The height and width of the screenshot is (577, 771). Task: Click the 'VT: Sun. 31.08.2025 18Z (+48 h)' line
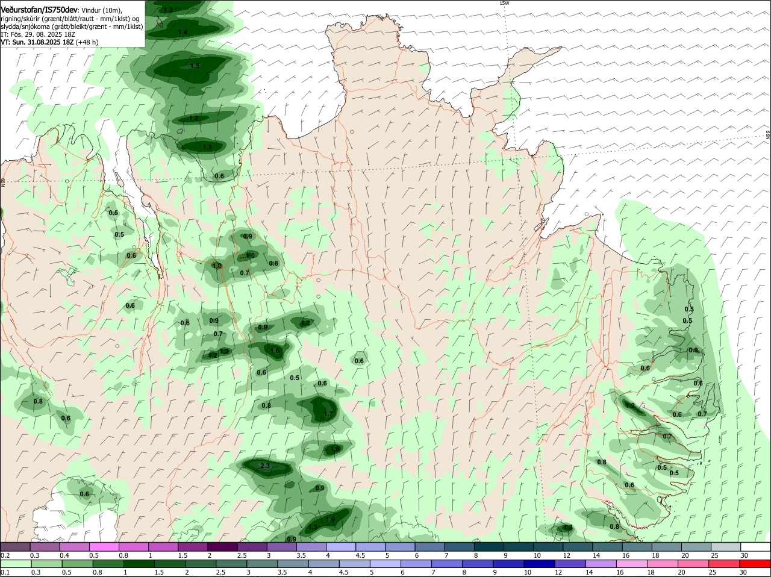[49, 42]
